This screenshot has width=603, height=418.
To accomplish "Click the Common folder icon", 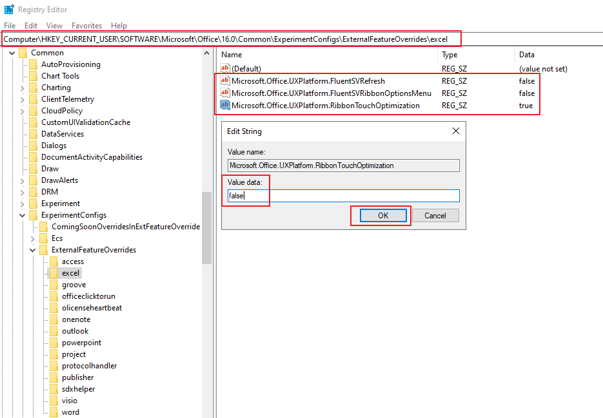I will point(23,53).
